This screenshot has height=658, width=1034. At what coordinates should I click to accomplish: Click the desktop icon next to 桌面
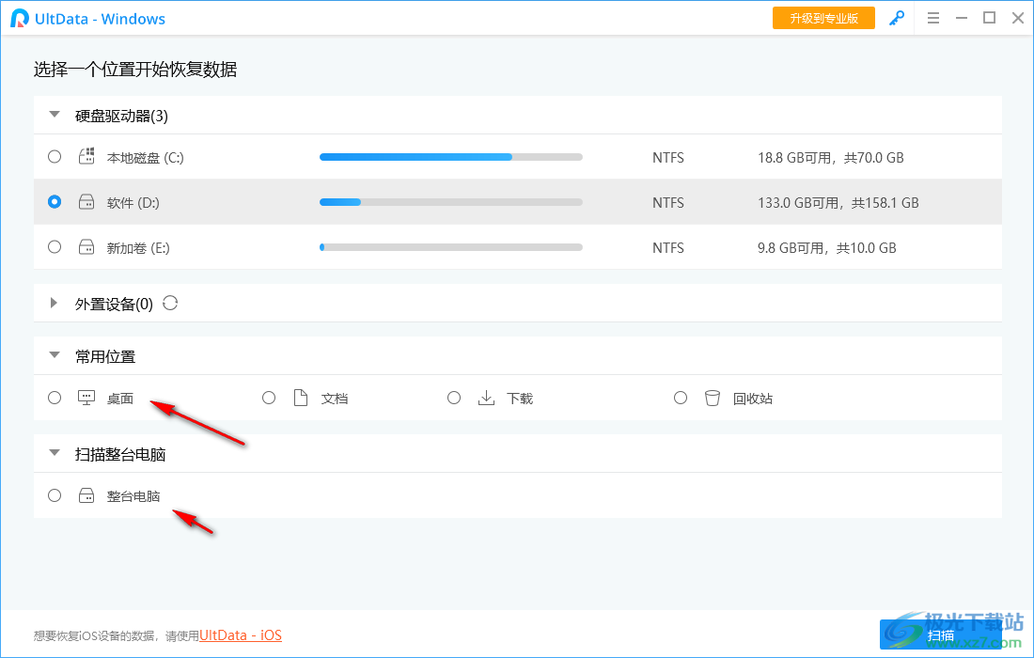click(86, 398)
